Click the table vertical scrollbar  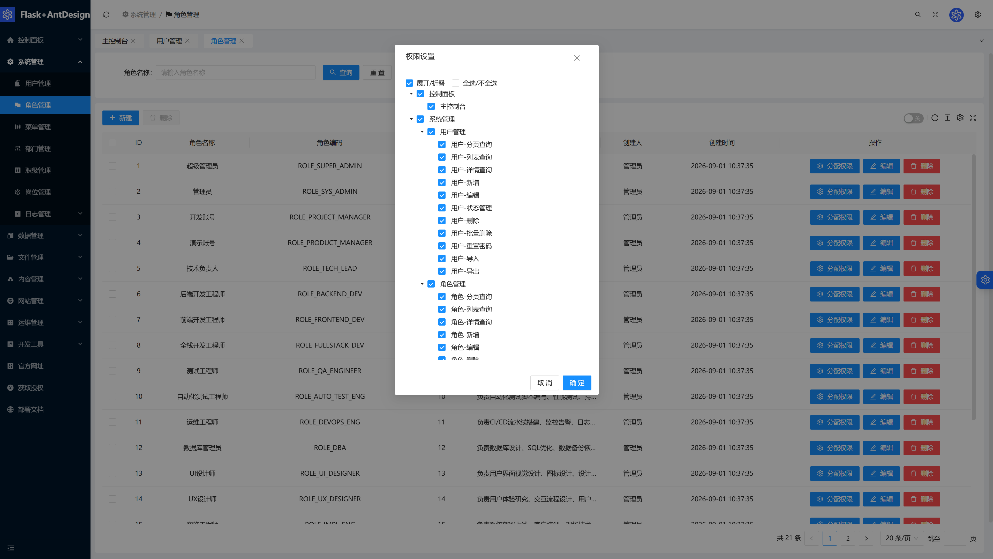tap(973, 288)
